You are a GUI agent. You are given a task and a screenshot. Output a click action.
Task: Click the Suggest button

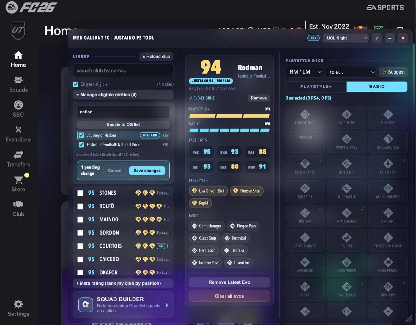pyautogui.click(x=393, y=72)
